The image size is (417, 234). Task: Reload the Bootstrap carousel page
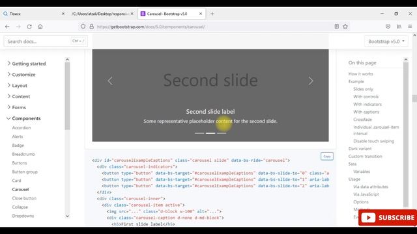(x=29, y=27)
